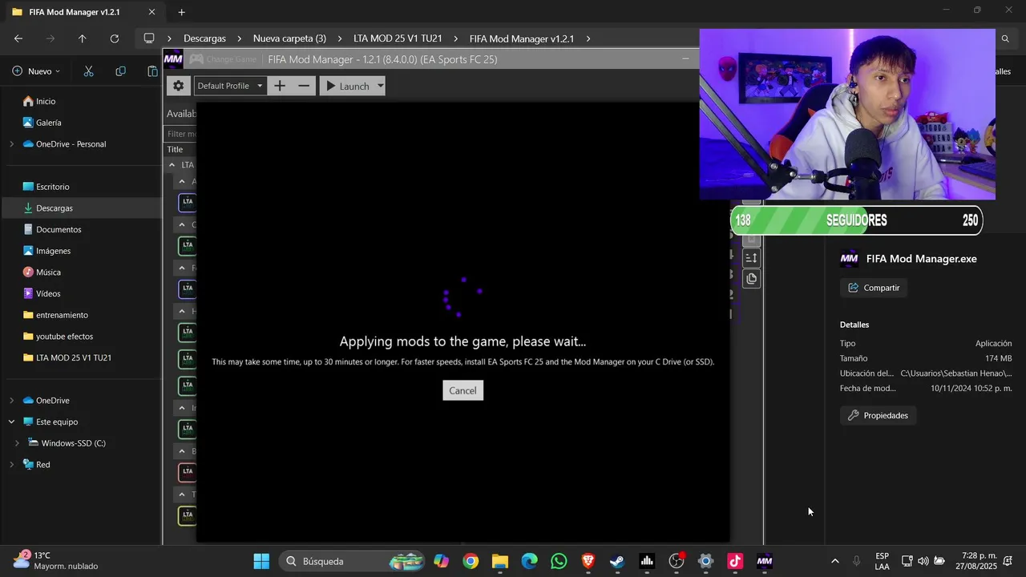The width and height of the screenshot is (1026, 577).
Task: Open the Default Profile dropdown
Action: (x=229, y=86)
